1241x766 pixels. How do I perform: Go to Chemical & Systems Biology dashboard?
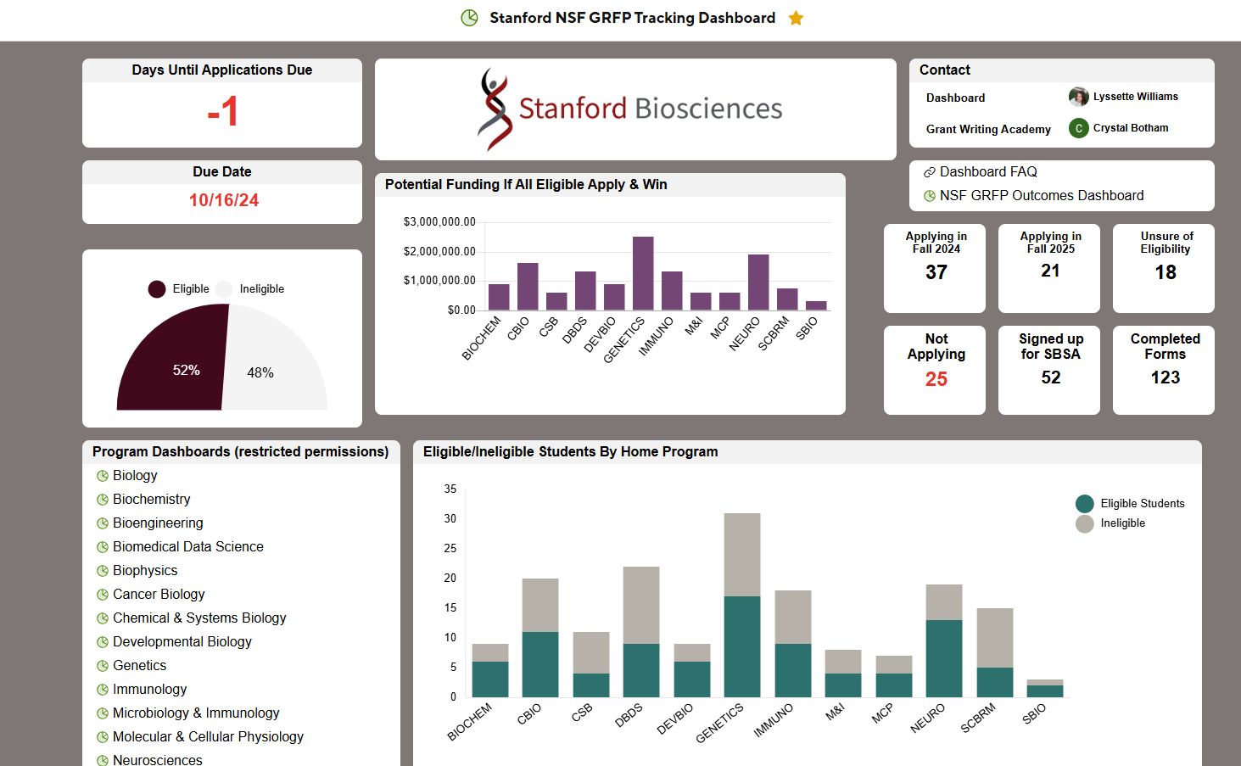point(199,618)
